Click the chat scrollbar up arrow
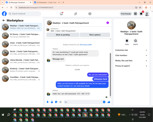 [x=110, y=39]
